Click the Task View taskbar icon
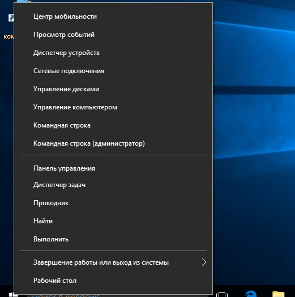Image resolution: width=295 pixels, height=297 pixels. tap(222, 295)
